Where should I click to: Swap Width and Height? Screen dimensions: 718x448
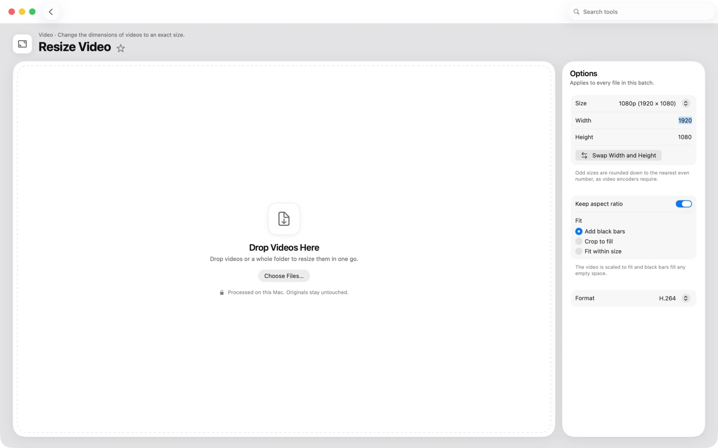[x=618, y=155]
